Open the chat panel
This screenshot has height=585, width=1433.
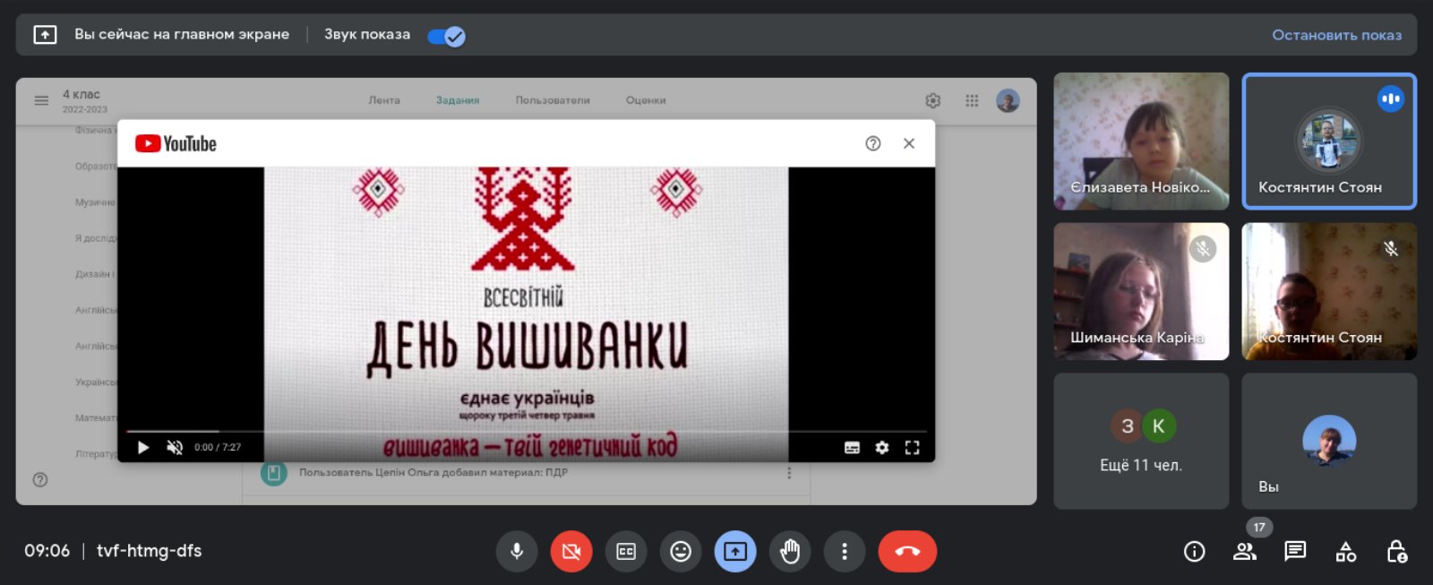point(1295,551)
